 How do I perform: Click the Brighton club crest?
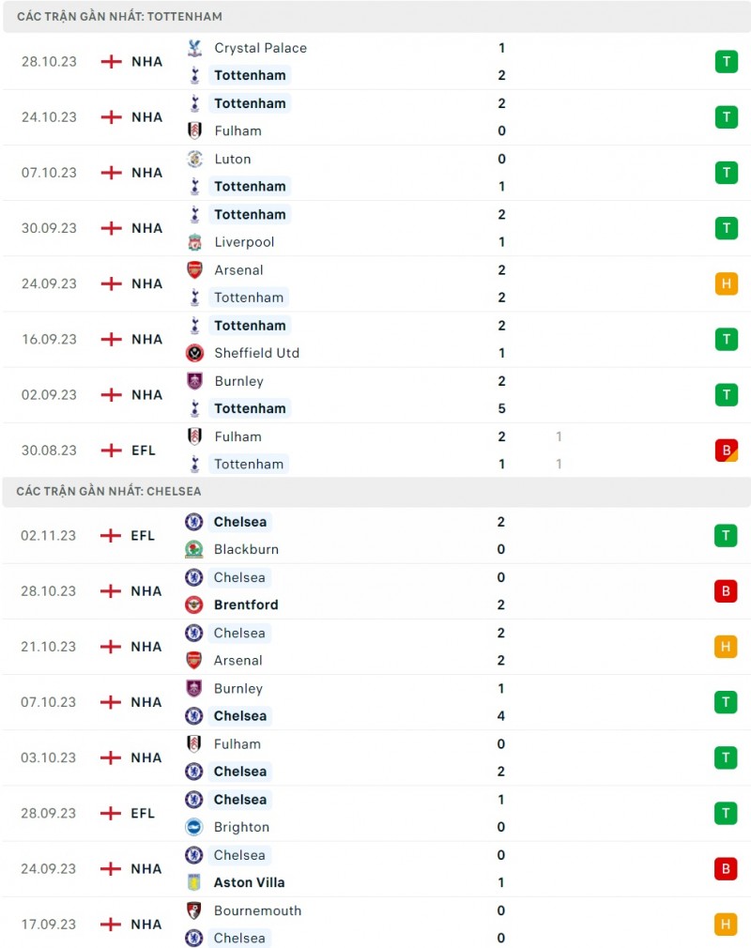(194, 827)
